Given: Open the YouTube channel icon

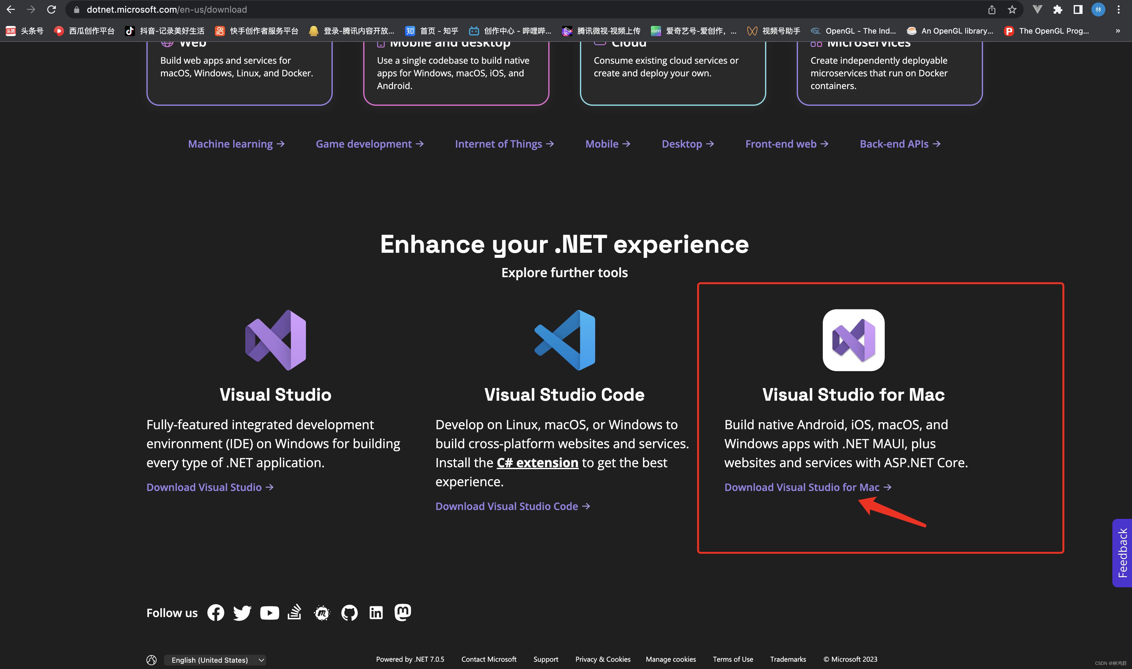Looking at the screenshot, I should (x=270, y=613).
